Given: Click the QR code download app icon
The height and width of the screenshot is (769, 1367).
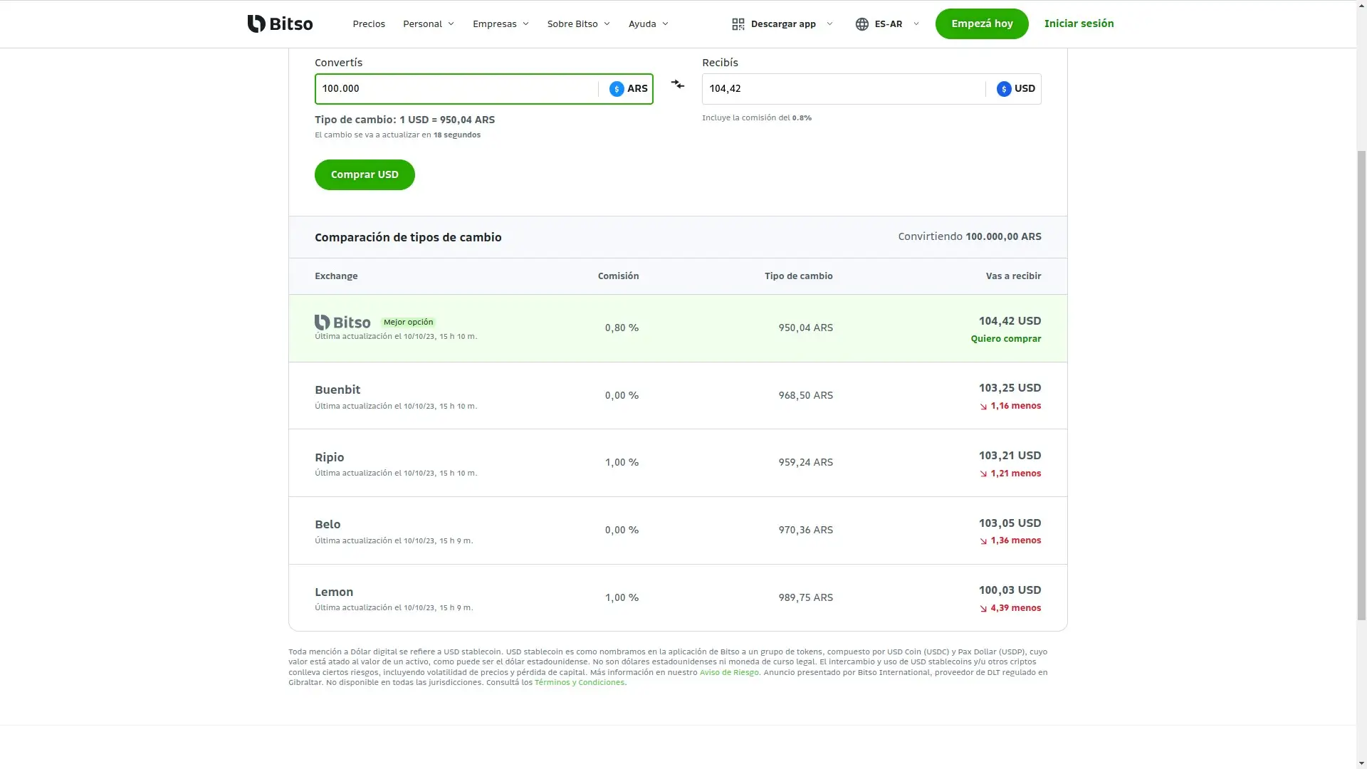Looking at the screenshot, I should click(738, 24).
